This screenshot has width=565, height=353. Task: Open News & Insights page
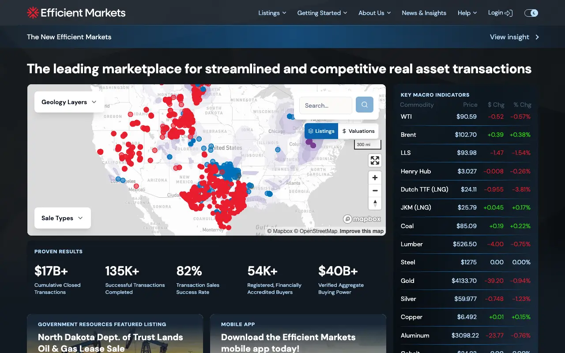point(424,13)
